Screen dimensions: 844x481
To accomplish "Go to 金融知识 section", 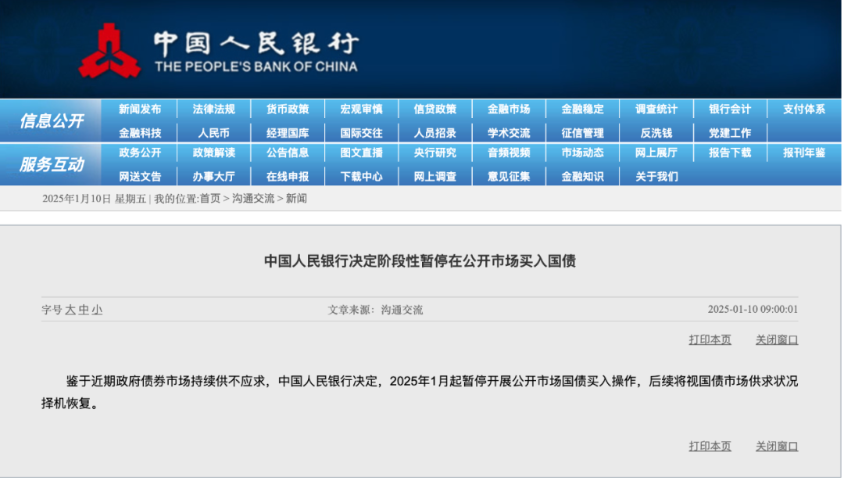I will pyautogui.click(x=582, y=177).
